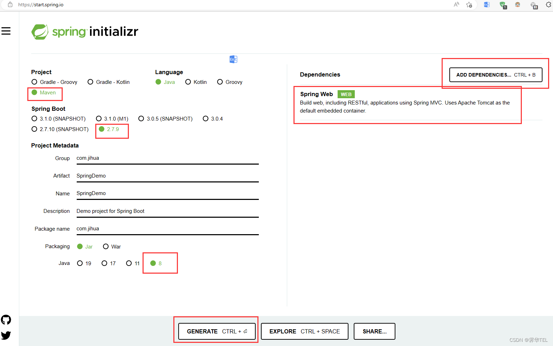Select Gradle - Kotlin project
The width and height of the screenshot is (553, 346).
[109, 82]
